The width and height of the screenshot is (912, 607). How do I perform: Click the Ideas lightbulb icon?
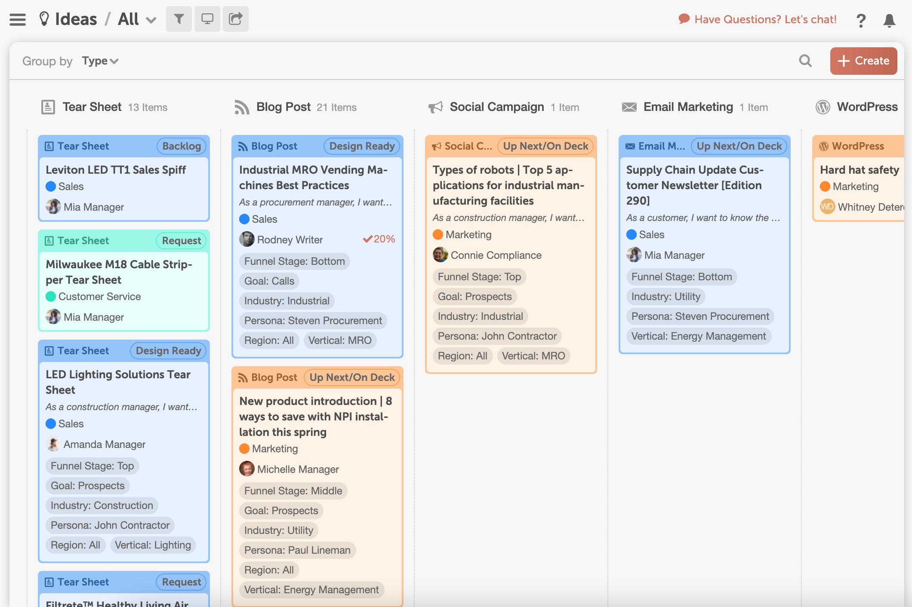click(44, 19)
